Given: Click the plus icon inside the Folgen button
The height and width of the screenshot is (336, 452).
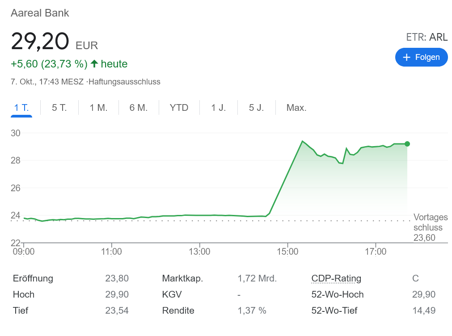Looking at the screenshot, I should [406, 57].
